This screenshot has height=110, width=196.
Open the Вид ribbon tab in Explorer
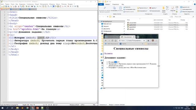(x=123, y=4)
